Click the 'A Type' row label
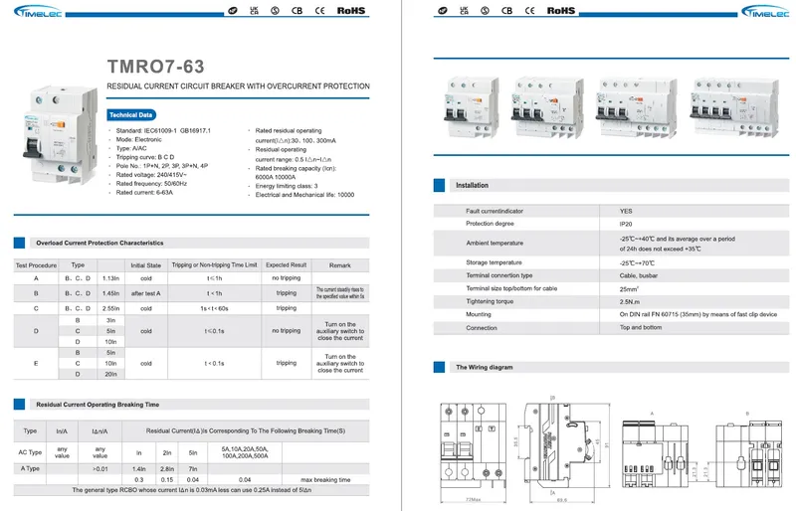Viewport: 796px width, 511px height. point(30,468)
